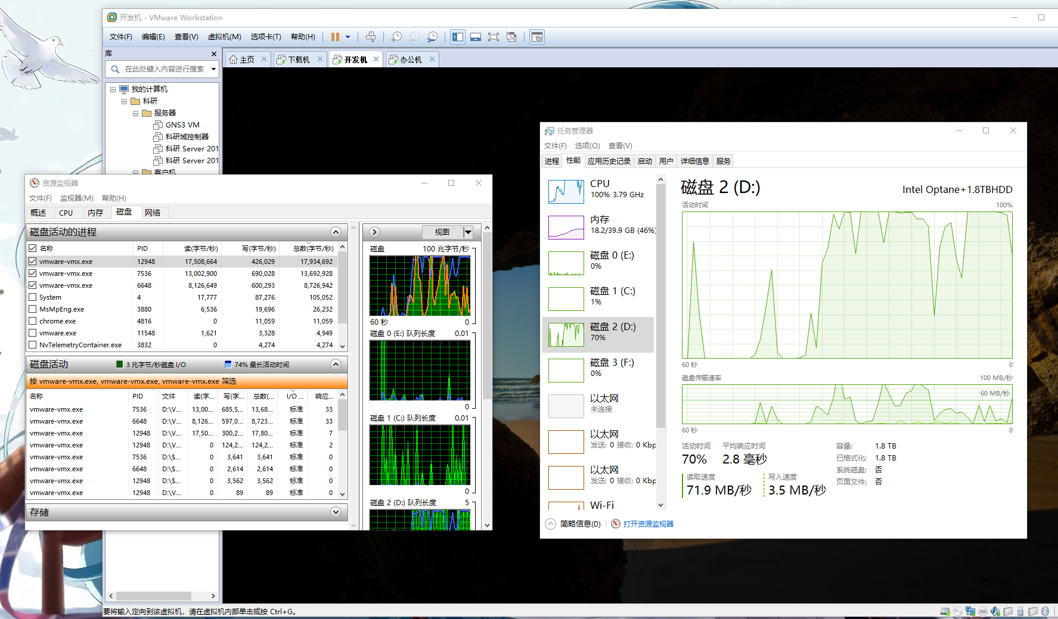The width and height of the screenshot is (1058, 619).
Task: Uncheck the vmware-vmx.exe PID 12948 checkbox
Action: coord(33,262)
